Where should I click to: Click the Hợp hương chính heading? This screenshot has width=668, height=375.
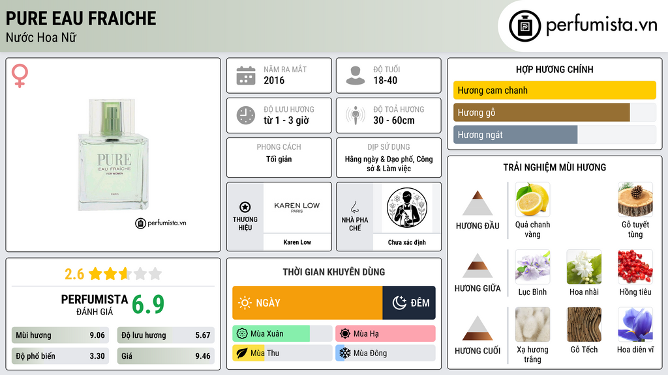point(554,69)
